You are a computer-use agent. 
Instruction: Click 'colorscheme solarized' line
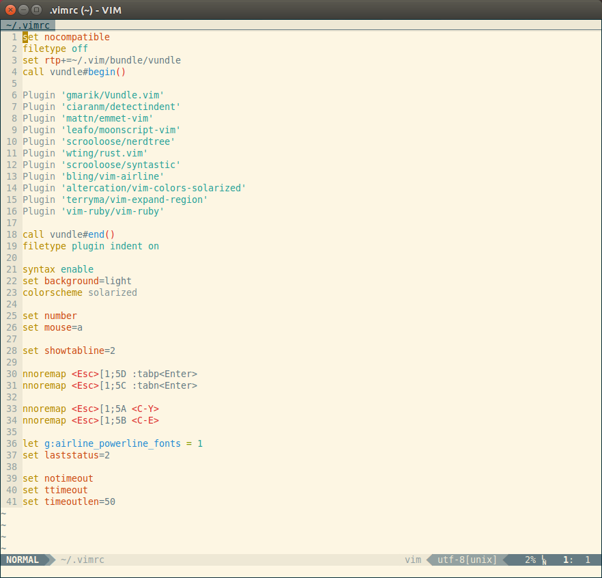tap(80, 292)
